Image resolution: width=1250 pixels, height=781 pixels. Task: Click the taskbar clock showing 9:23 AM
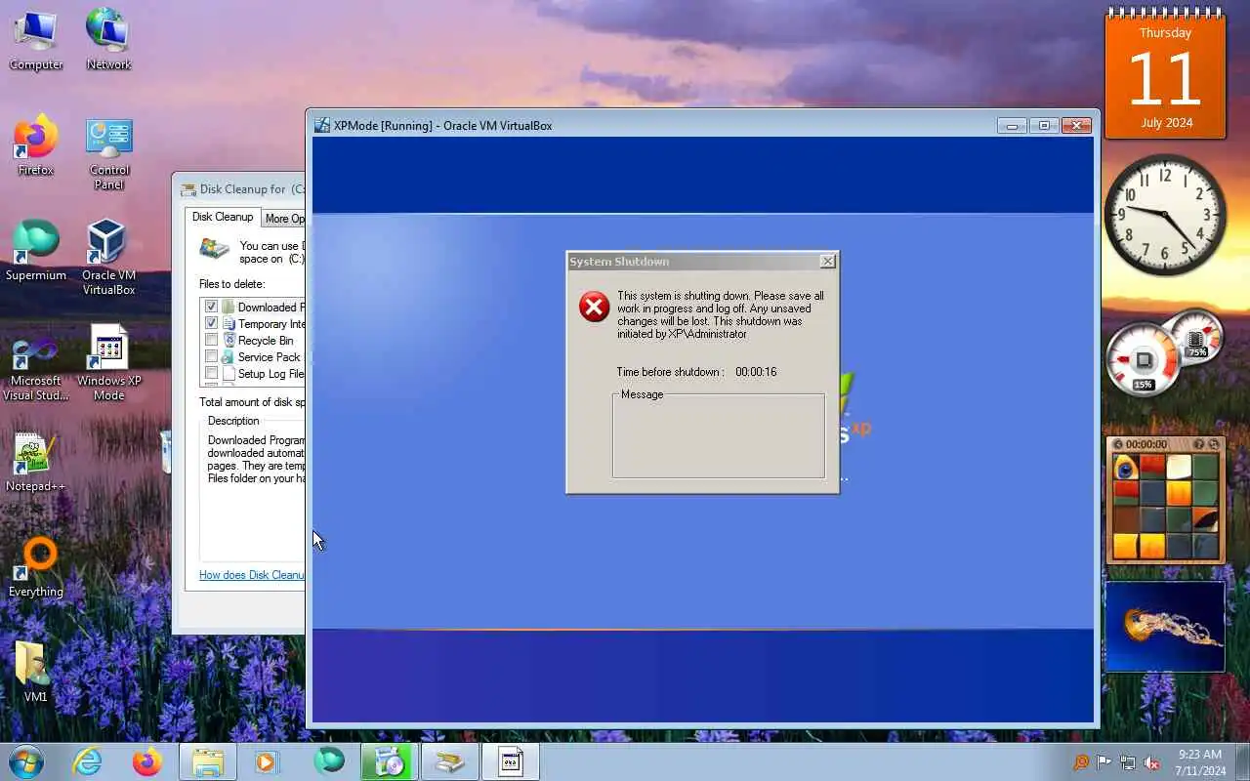pyautogui.click(x=1200, y=762)
